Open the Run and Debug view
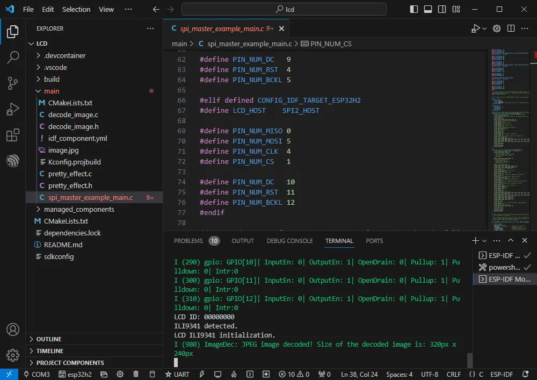537x380 pixels. click(12, 109)
